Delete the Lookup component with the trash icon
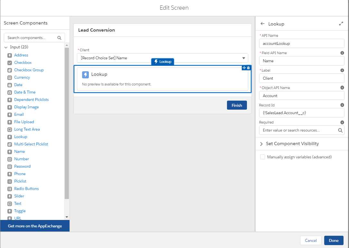 248,68
